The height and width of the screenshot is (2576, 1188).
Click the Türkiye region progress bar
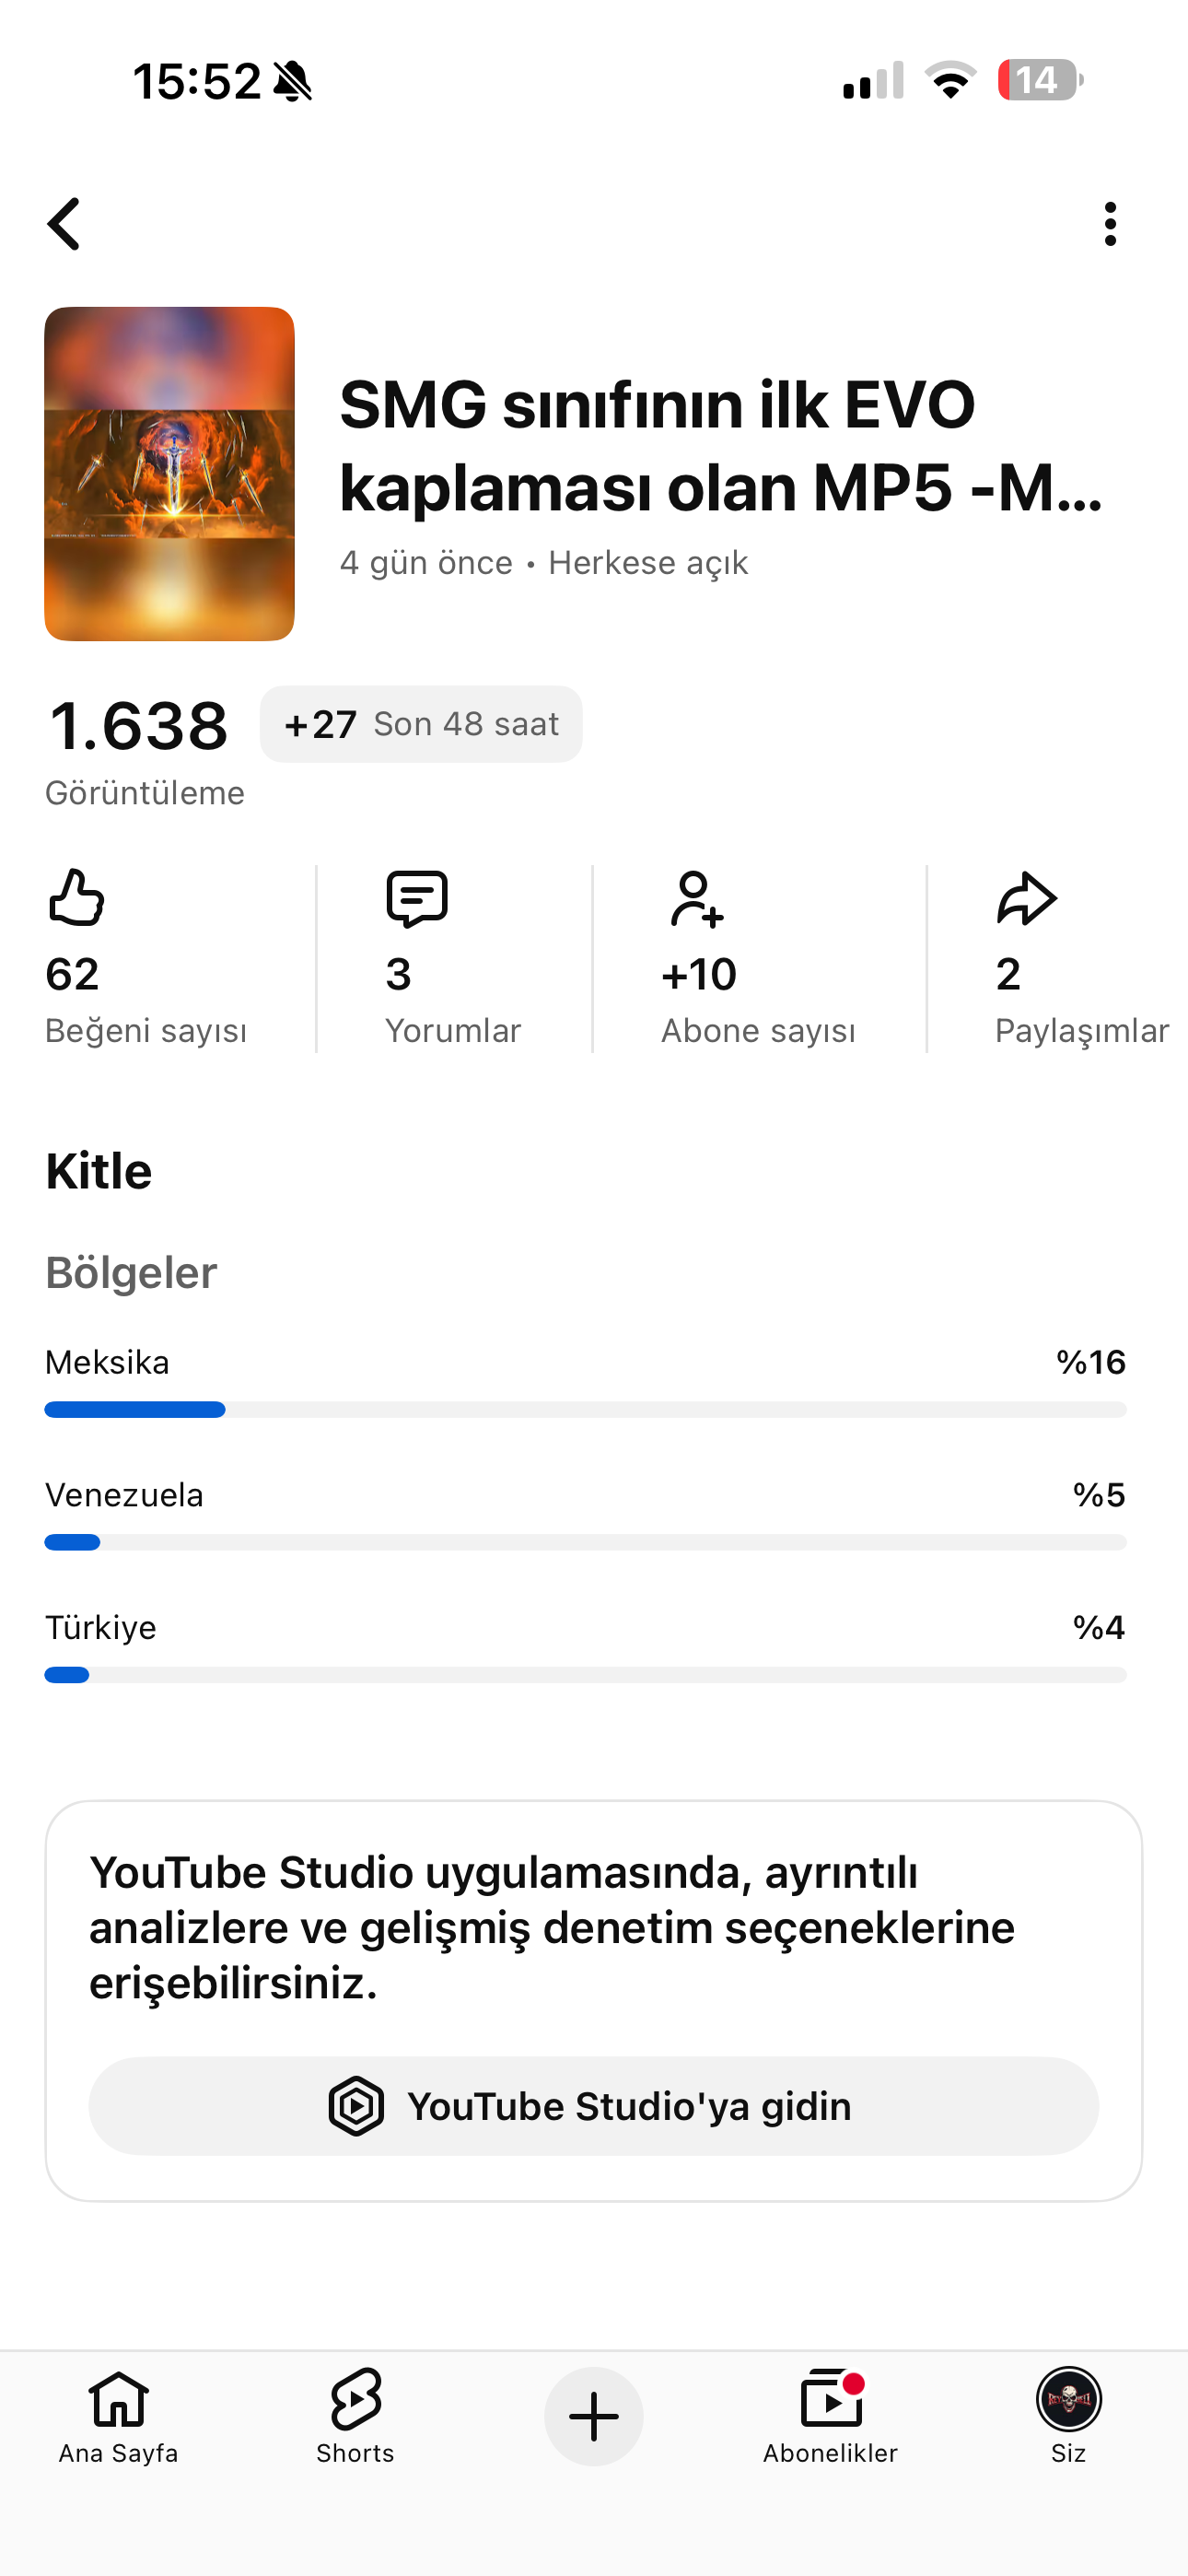pyautogui.click(x=586, y=1675)
